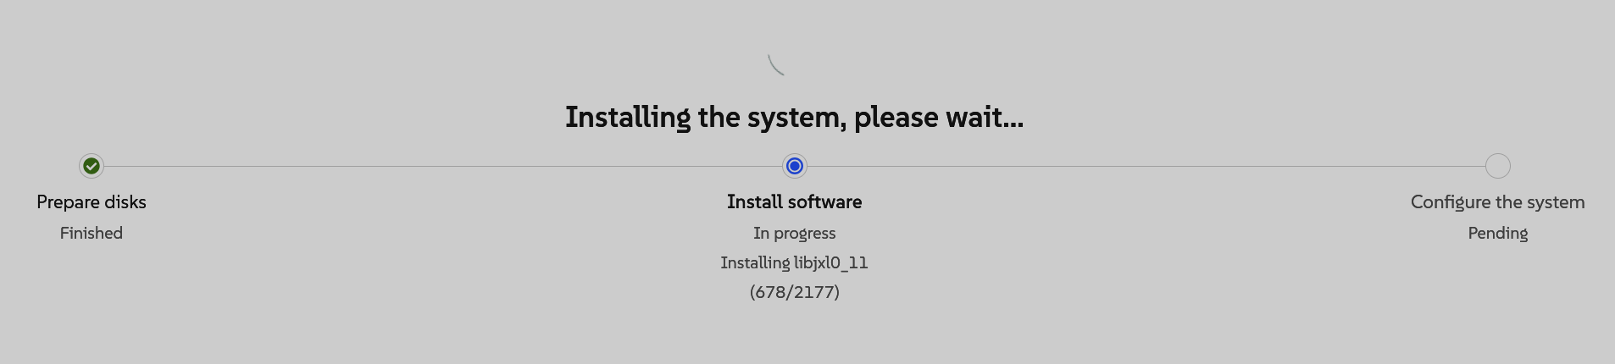Select the Configure the system label
This screenshot has height=364, width=1615.
coord(1498,202)
